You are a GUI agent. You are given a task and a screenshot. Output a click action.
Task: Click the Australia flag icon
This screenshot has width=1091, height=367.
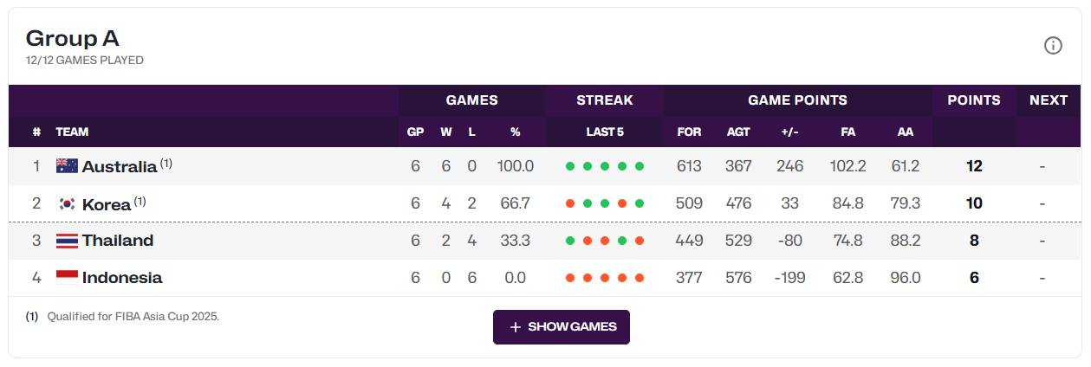67,166
